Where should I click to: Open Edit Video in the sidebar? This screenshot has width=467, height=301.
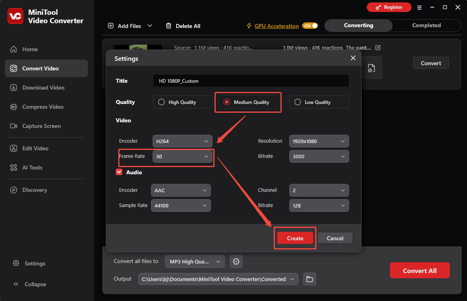[x=46, y=148]
